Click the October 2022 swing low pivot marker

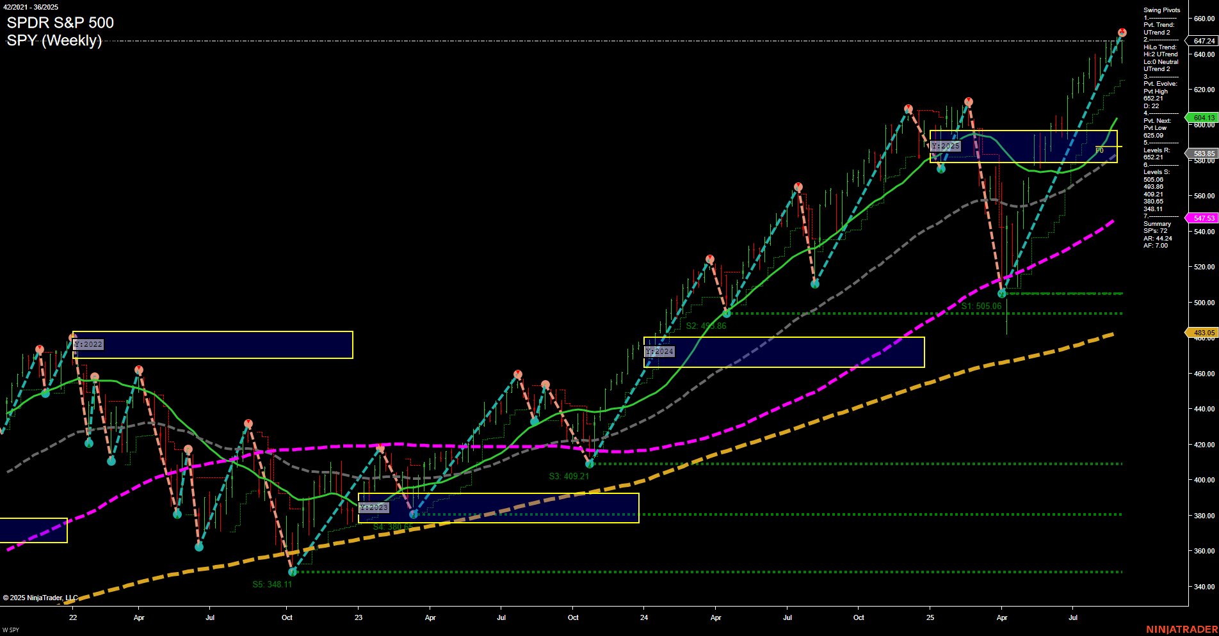293,571
